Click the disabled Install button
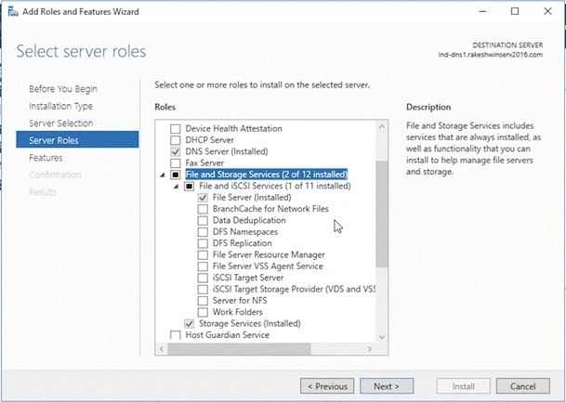566x402 pixels. click(x=464, y=386)
